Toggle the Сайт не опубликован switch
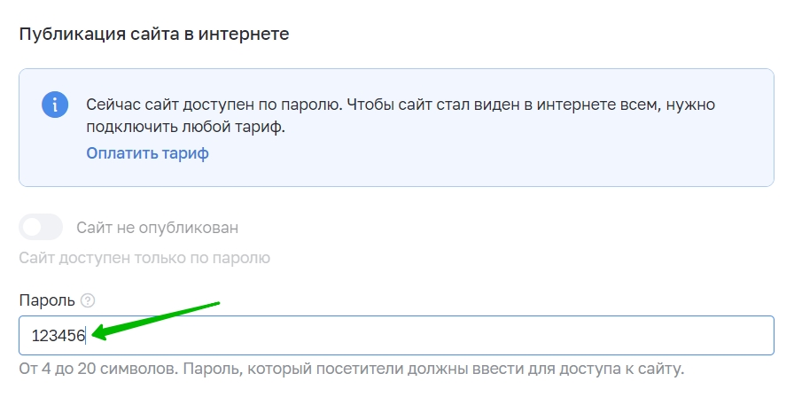This screenshot has height=397, width=794. point(41,228)
